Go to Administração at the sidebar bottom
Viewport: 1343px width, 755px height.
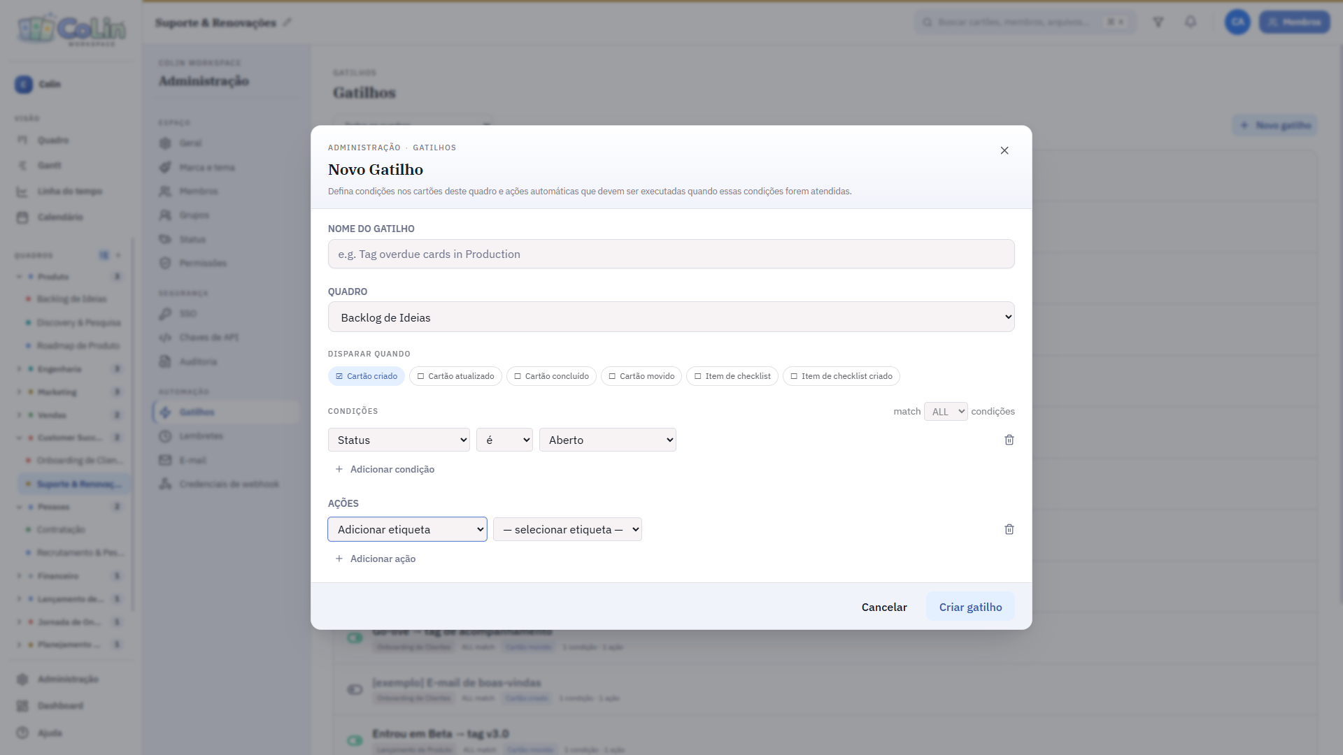(68, 679)
